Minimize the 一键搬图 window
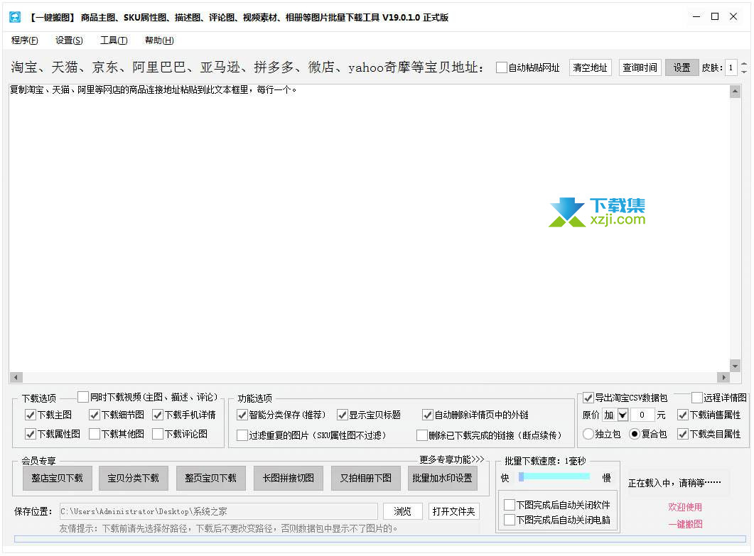754x556 pixels. (x=696, y=17)
